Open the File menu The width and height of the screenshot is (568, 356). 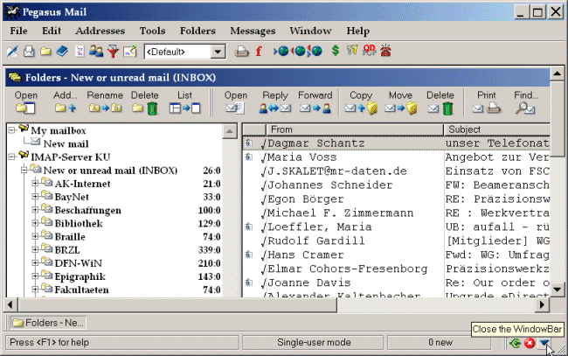(x=18, y=31)
